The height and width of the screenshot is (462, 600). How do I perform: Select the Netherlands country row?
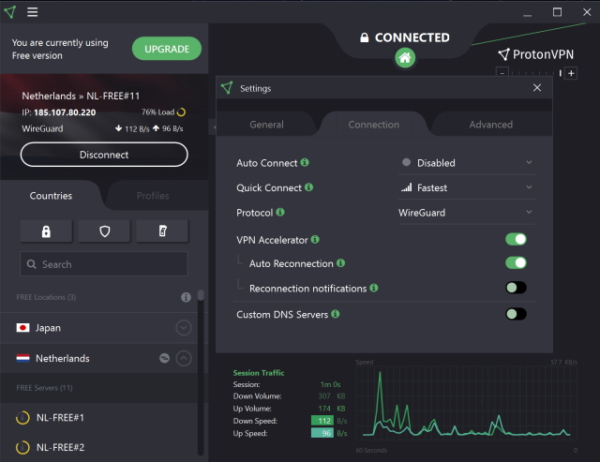pos(99,358)
